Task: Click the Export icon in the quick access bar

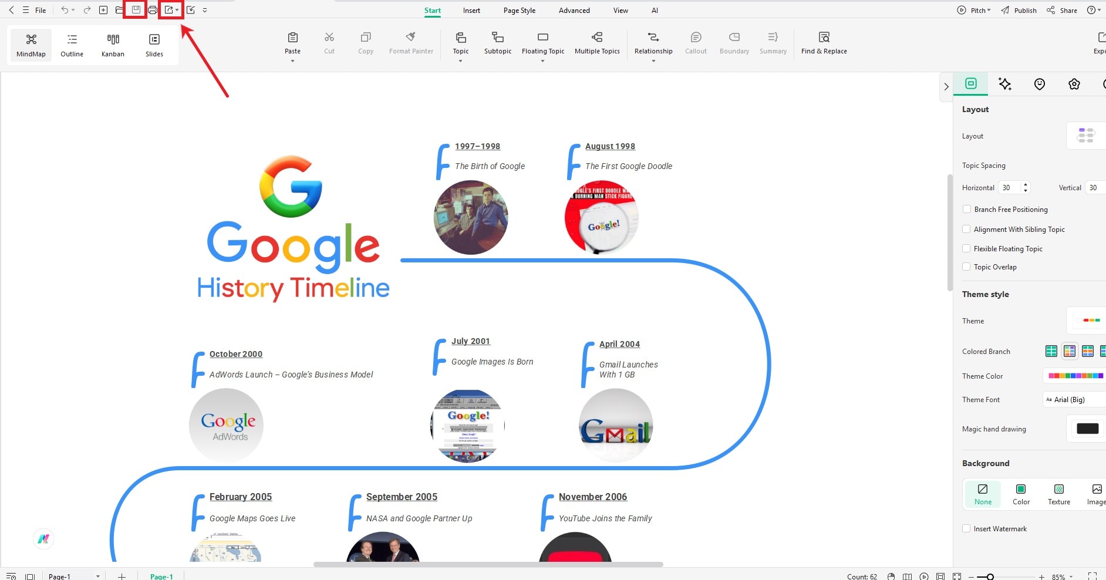Action: tap(169, 10)
